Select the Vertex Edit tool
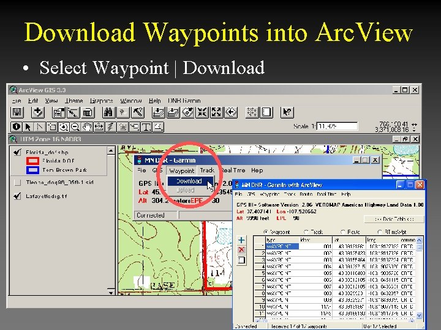Image resolution: width=441 pixels, height=330 pixels. pyautogui.click(x=40, y=127)
